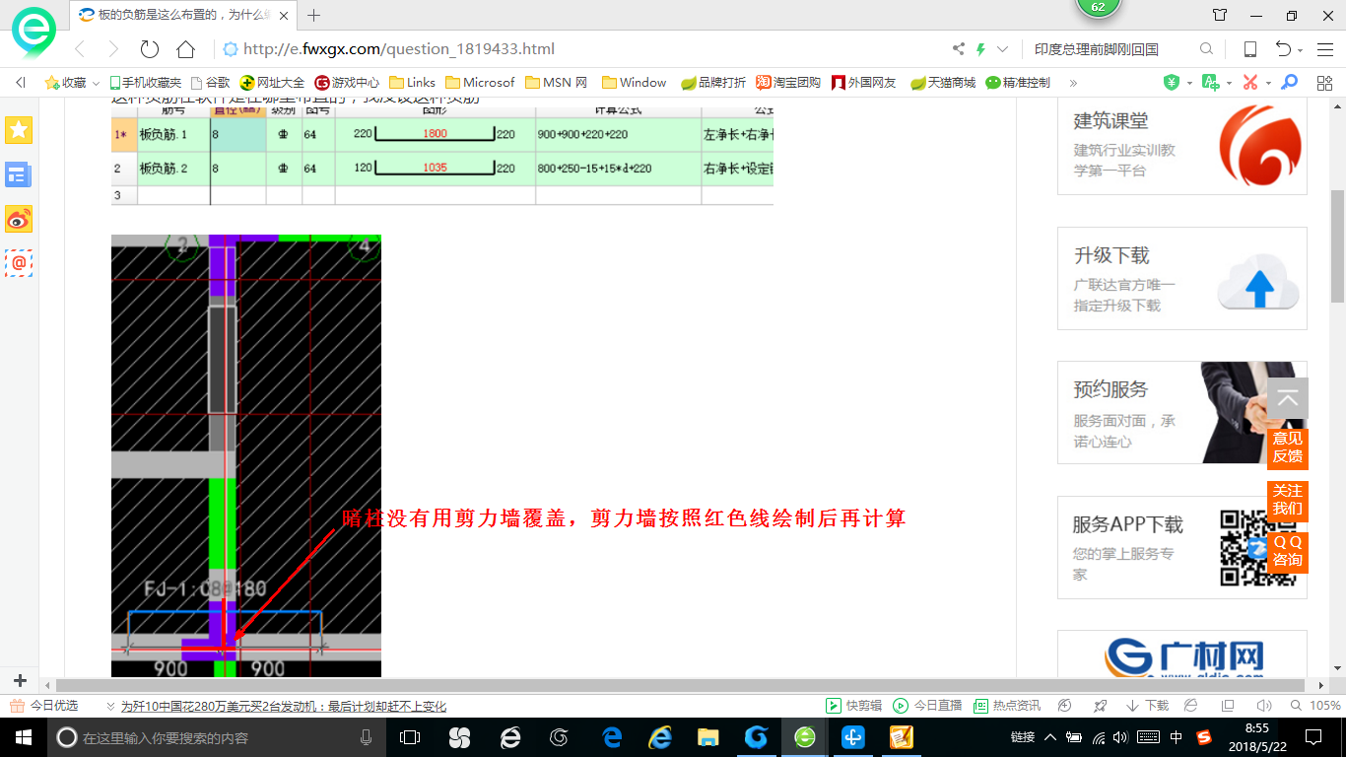Select the 板的负筋 page tab
Screen dimensions: 1346x757
point(185,15)
